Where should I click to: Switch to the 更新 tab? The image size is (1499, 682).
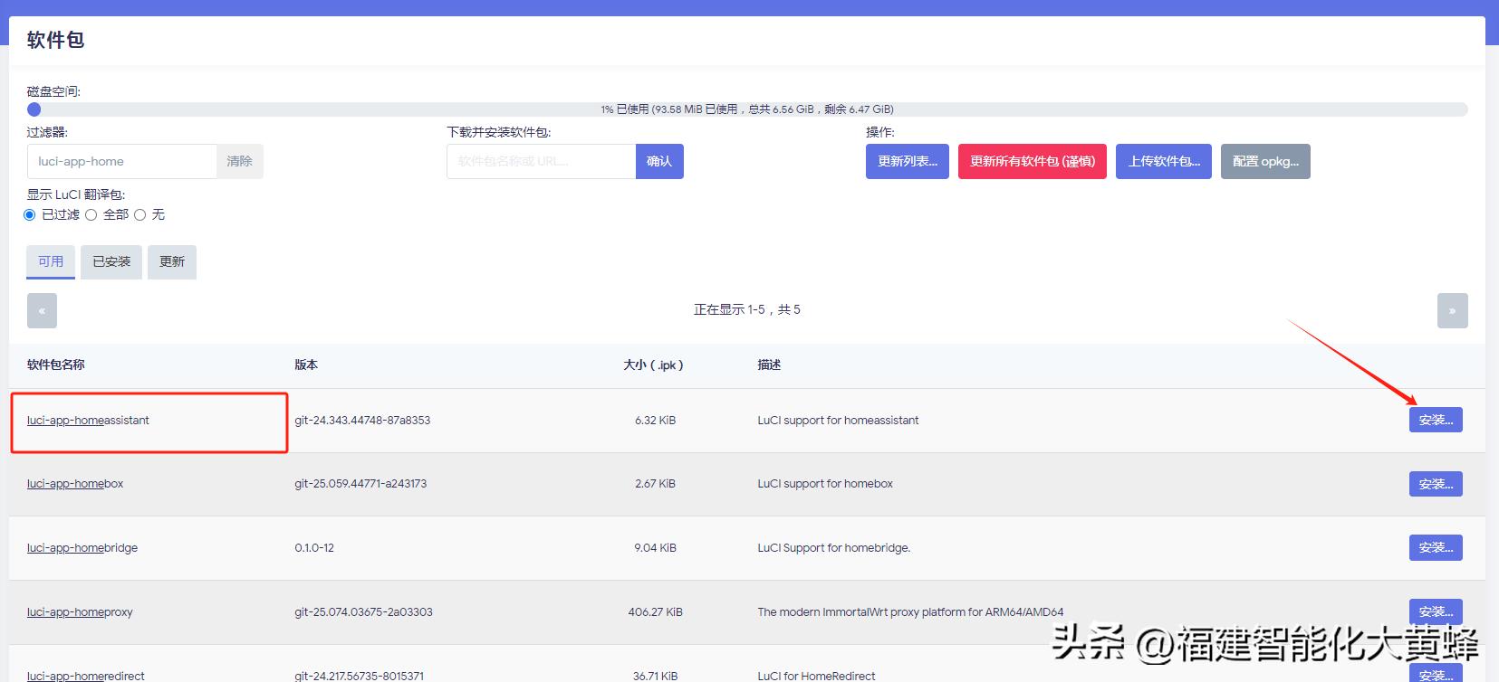click(172, 261)
